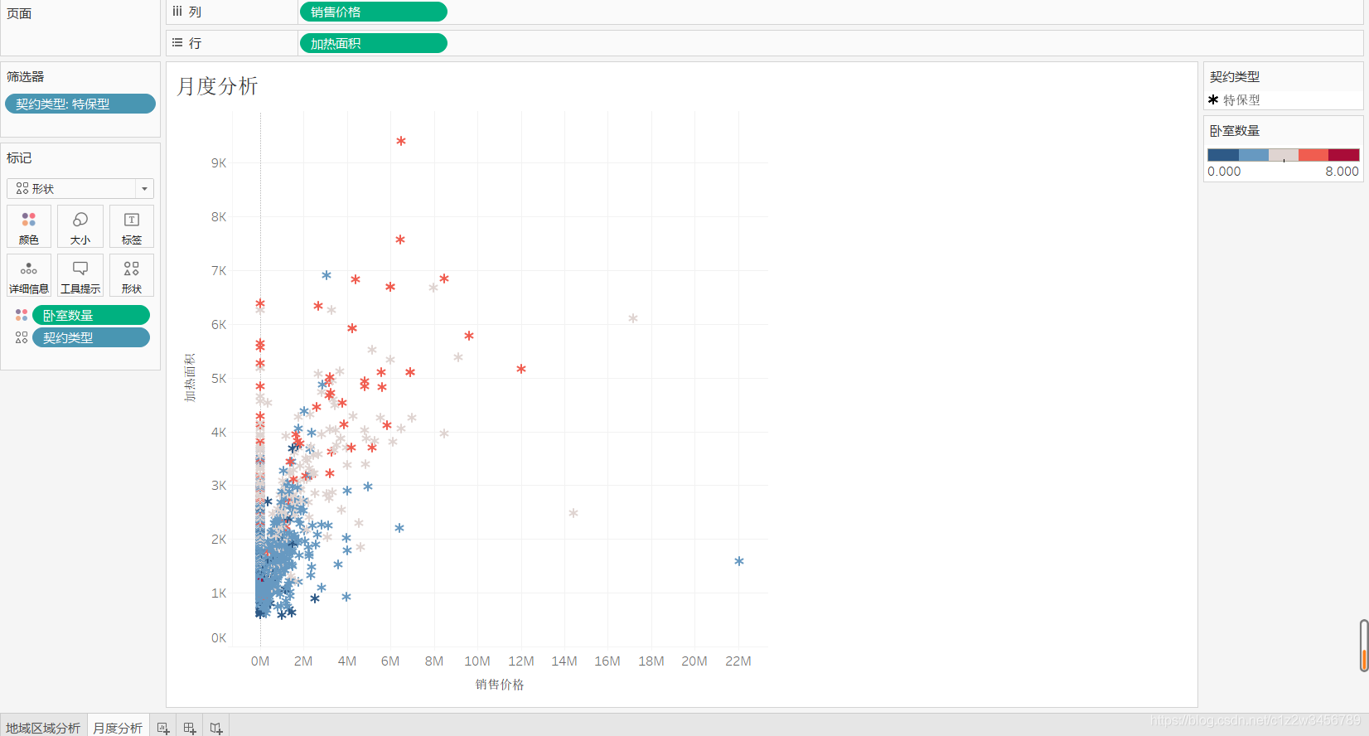This screenshot has width=1369, height=736.
Task: Click the vertical scrollbar at right edge
Action: point(1364,645)
